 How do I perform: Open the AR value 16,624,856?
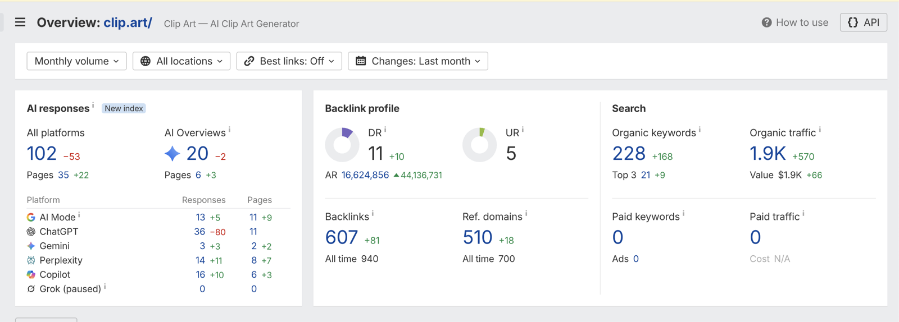365,175
